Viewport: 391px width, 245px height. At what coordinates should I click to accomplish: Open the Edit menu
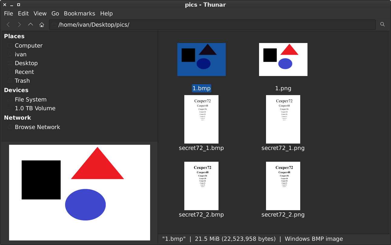pos(23,14)
